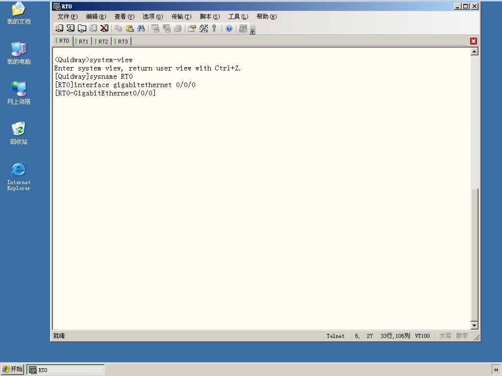502x376 pixels.
Task: Switch to the RT2 session tab
Action: (x=102, y=42)
